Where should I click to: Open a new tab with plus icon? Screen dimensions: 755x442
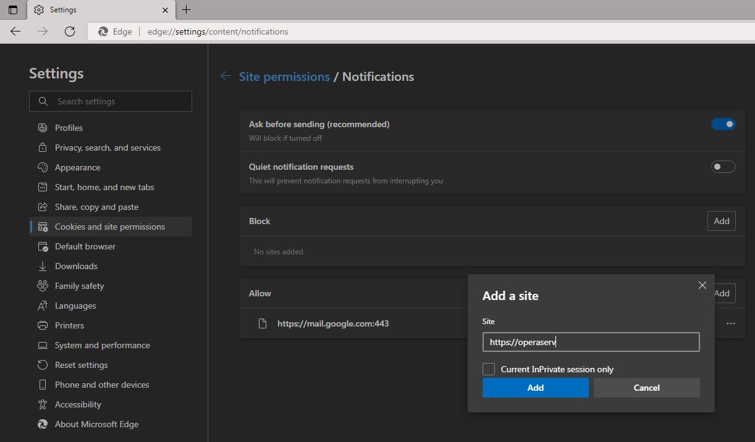pyautogui.click(x=186, y=10)
